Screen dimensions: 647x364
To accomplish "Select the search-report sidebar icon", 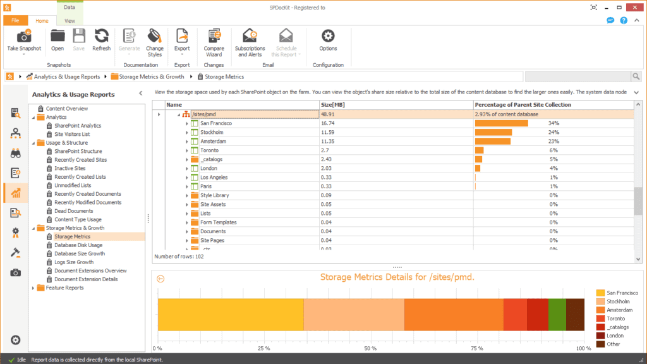I will (x=16, y=212).
